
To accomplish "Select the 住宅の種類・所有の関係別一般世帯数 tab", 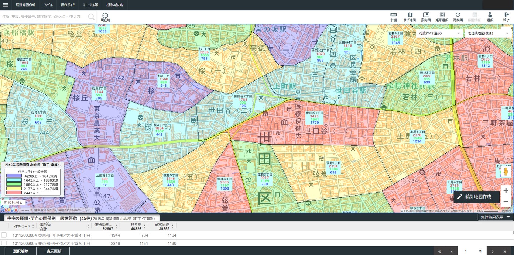I will [82, 218].
